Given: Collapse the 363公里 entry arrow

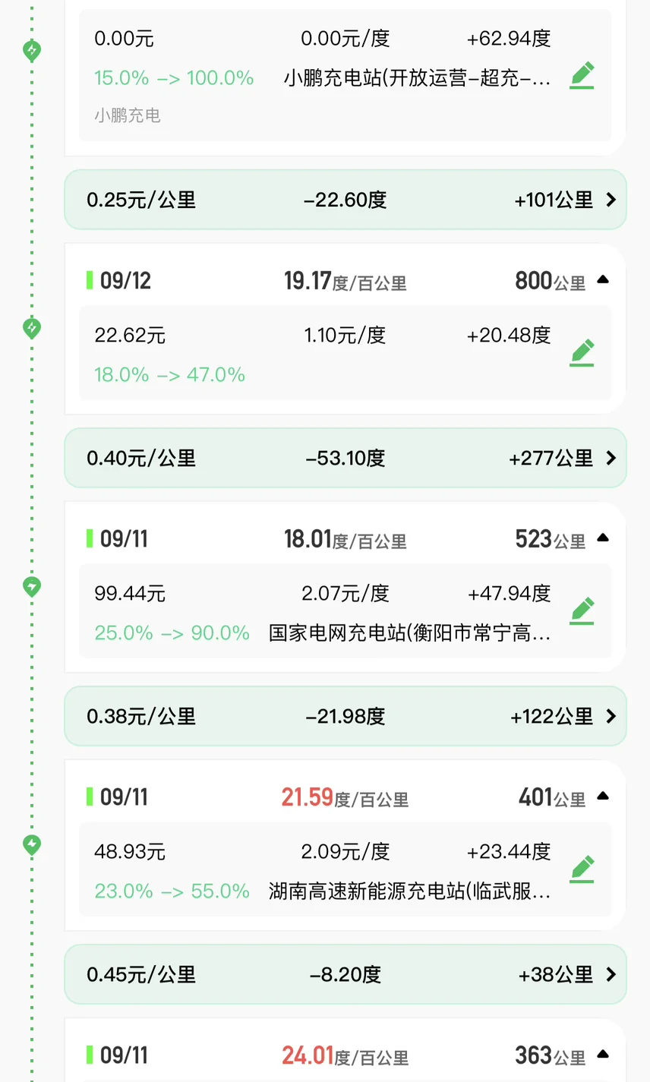Looking at the screenshot, I should 603,1055.
